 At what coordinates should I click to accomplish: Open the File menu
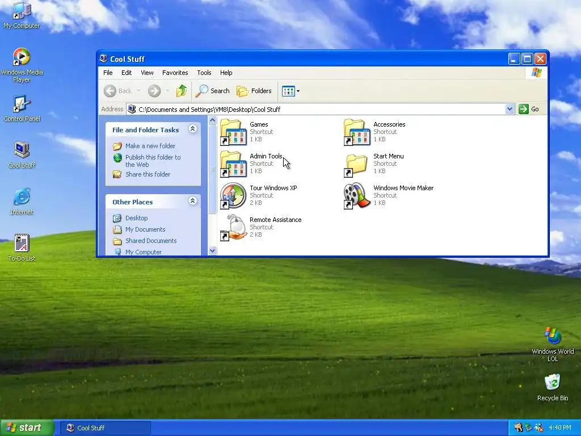108,73
